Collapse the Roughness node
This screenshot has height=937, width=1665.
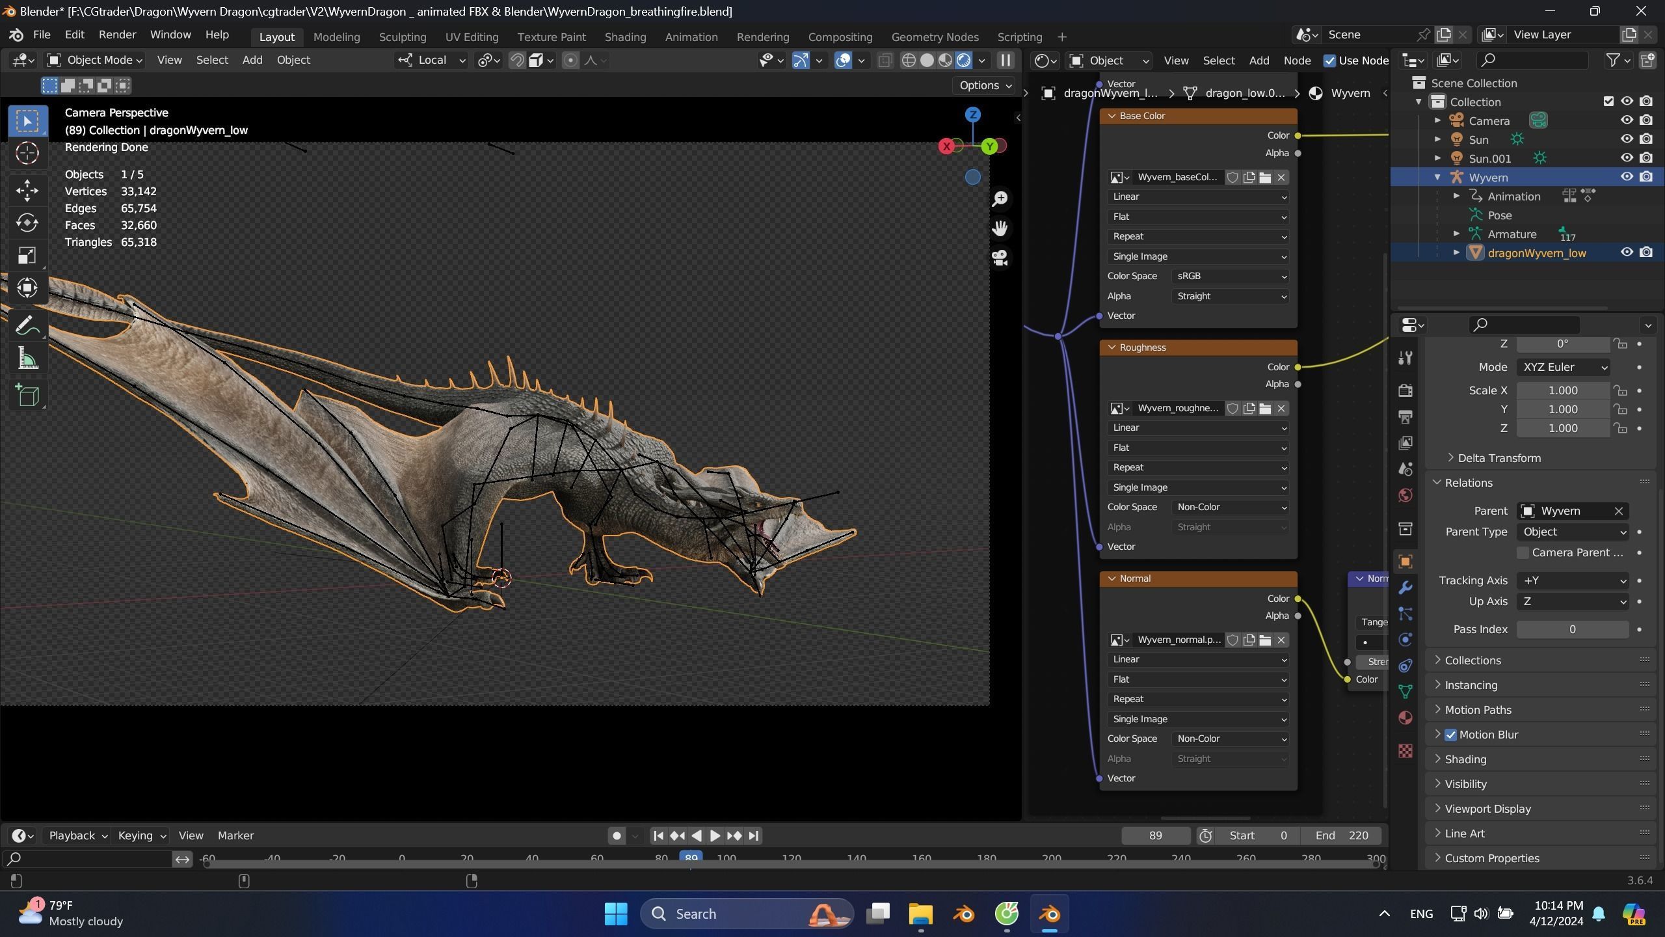click(x=1112, y=347)
